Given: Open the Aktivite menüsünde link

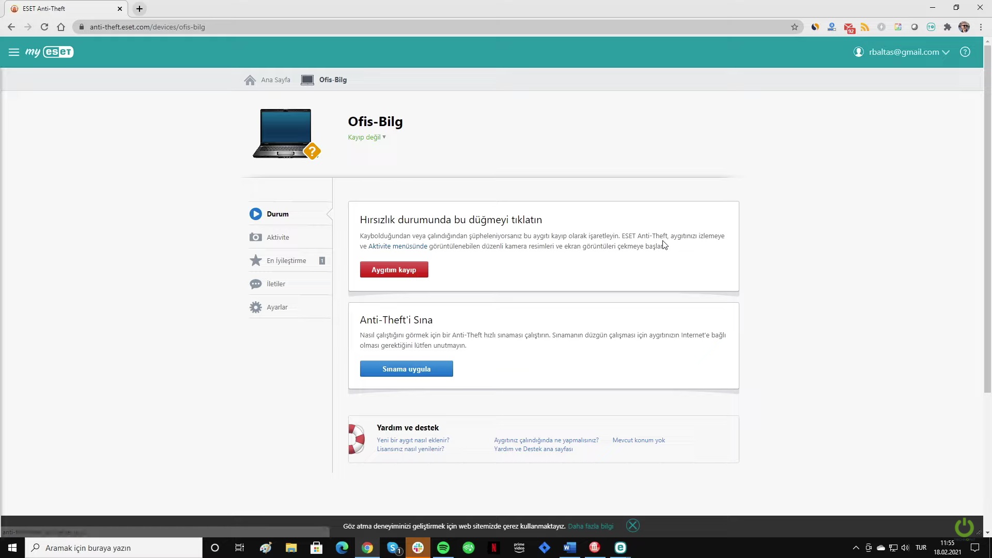Looking at the screenshot, I should (x=397, y=246).
